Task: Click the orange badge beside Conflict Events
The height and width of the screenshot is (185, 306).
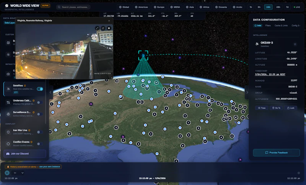Action: (31, 142)
